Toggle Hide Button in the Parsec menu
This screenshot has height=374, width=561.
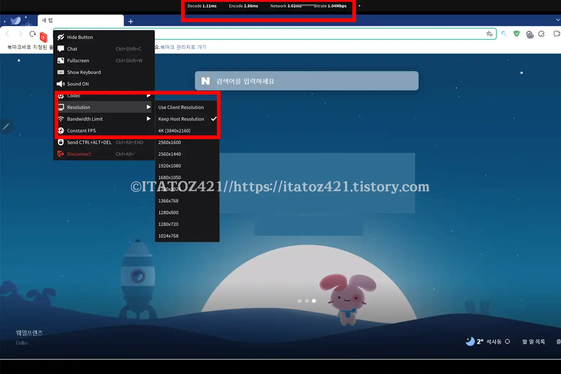point(104,37)
